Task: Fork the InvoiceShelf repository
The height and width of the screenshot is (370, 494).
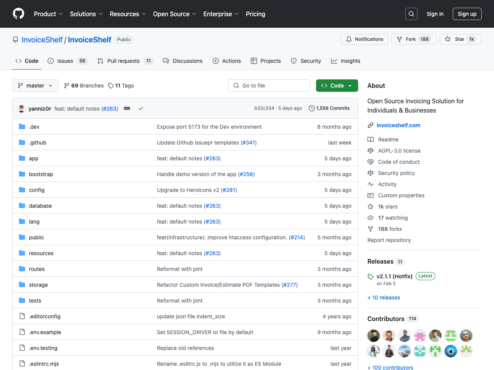Action: tap(414, 39)
